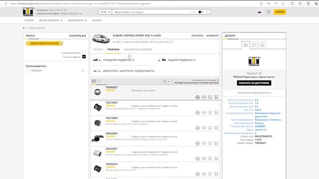This screenshot has height=179, width=319.
Task: Open the 'Предложение' breadcrumb link
Action: tap(36, 28)
